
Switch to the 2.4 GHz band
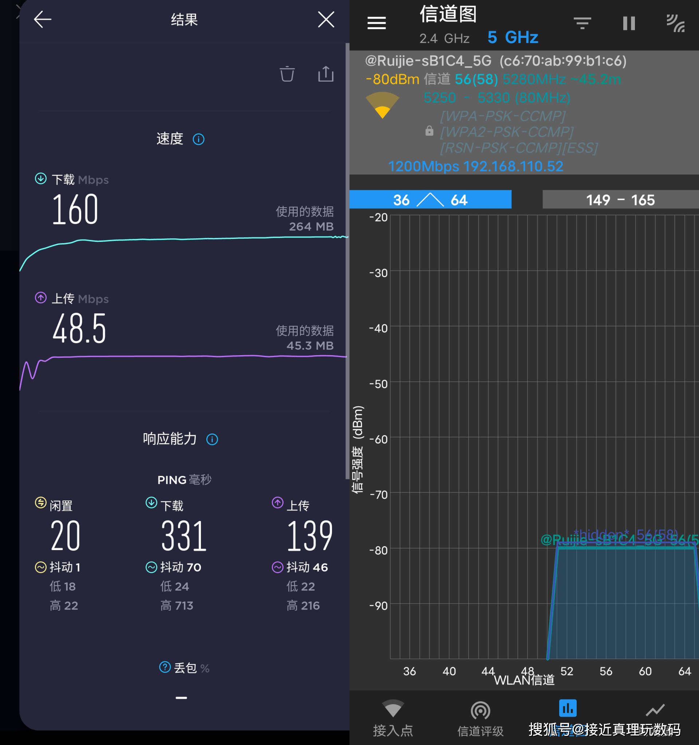(x=444, y=38)
